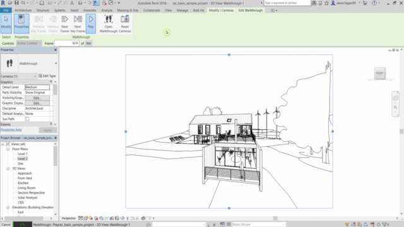
Task: Click the Text 'A' tool in quick access
Action: [x=72, y=3]
